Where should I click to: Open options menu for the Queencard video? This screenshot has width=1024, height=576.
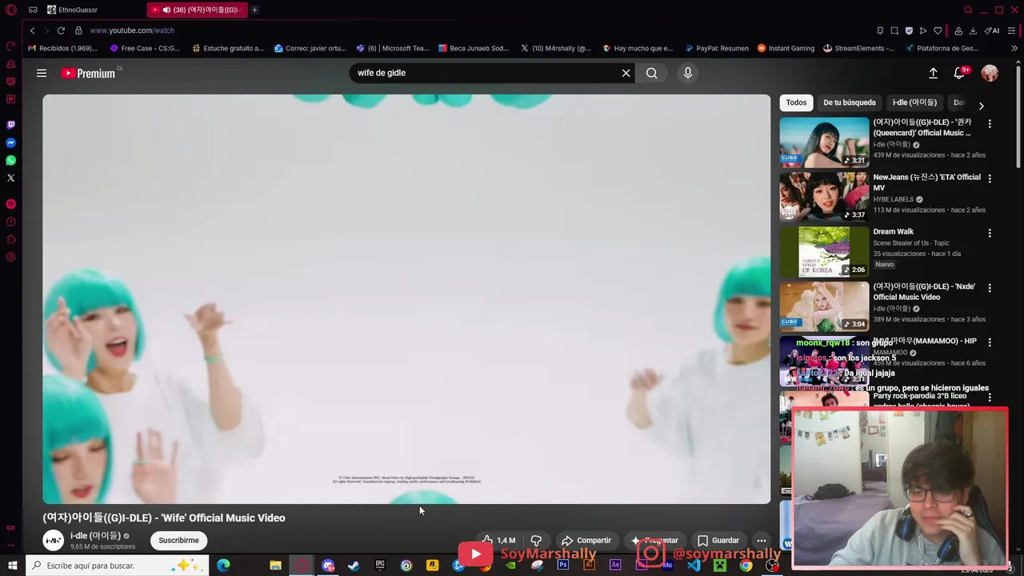click(x=990, y=124)
